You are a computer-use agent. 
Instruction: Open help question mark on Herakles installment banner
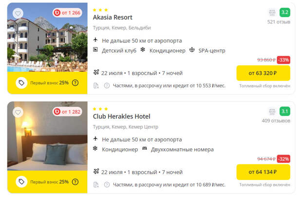tap(75, 182)
